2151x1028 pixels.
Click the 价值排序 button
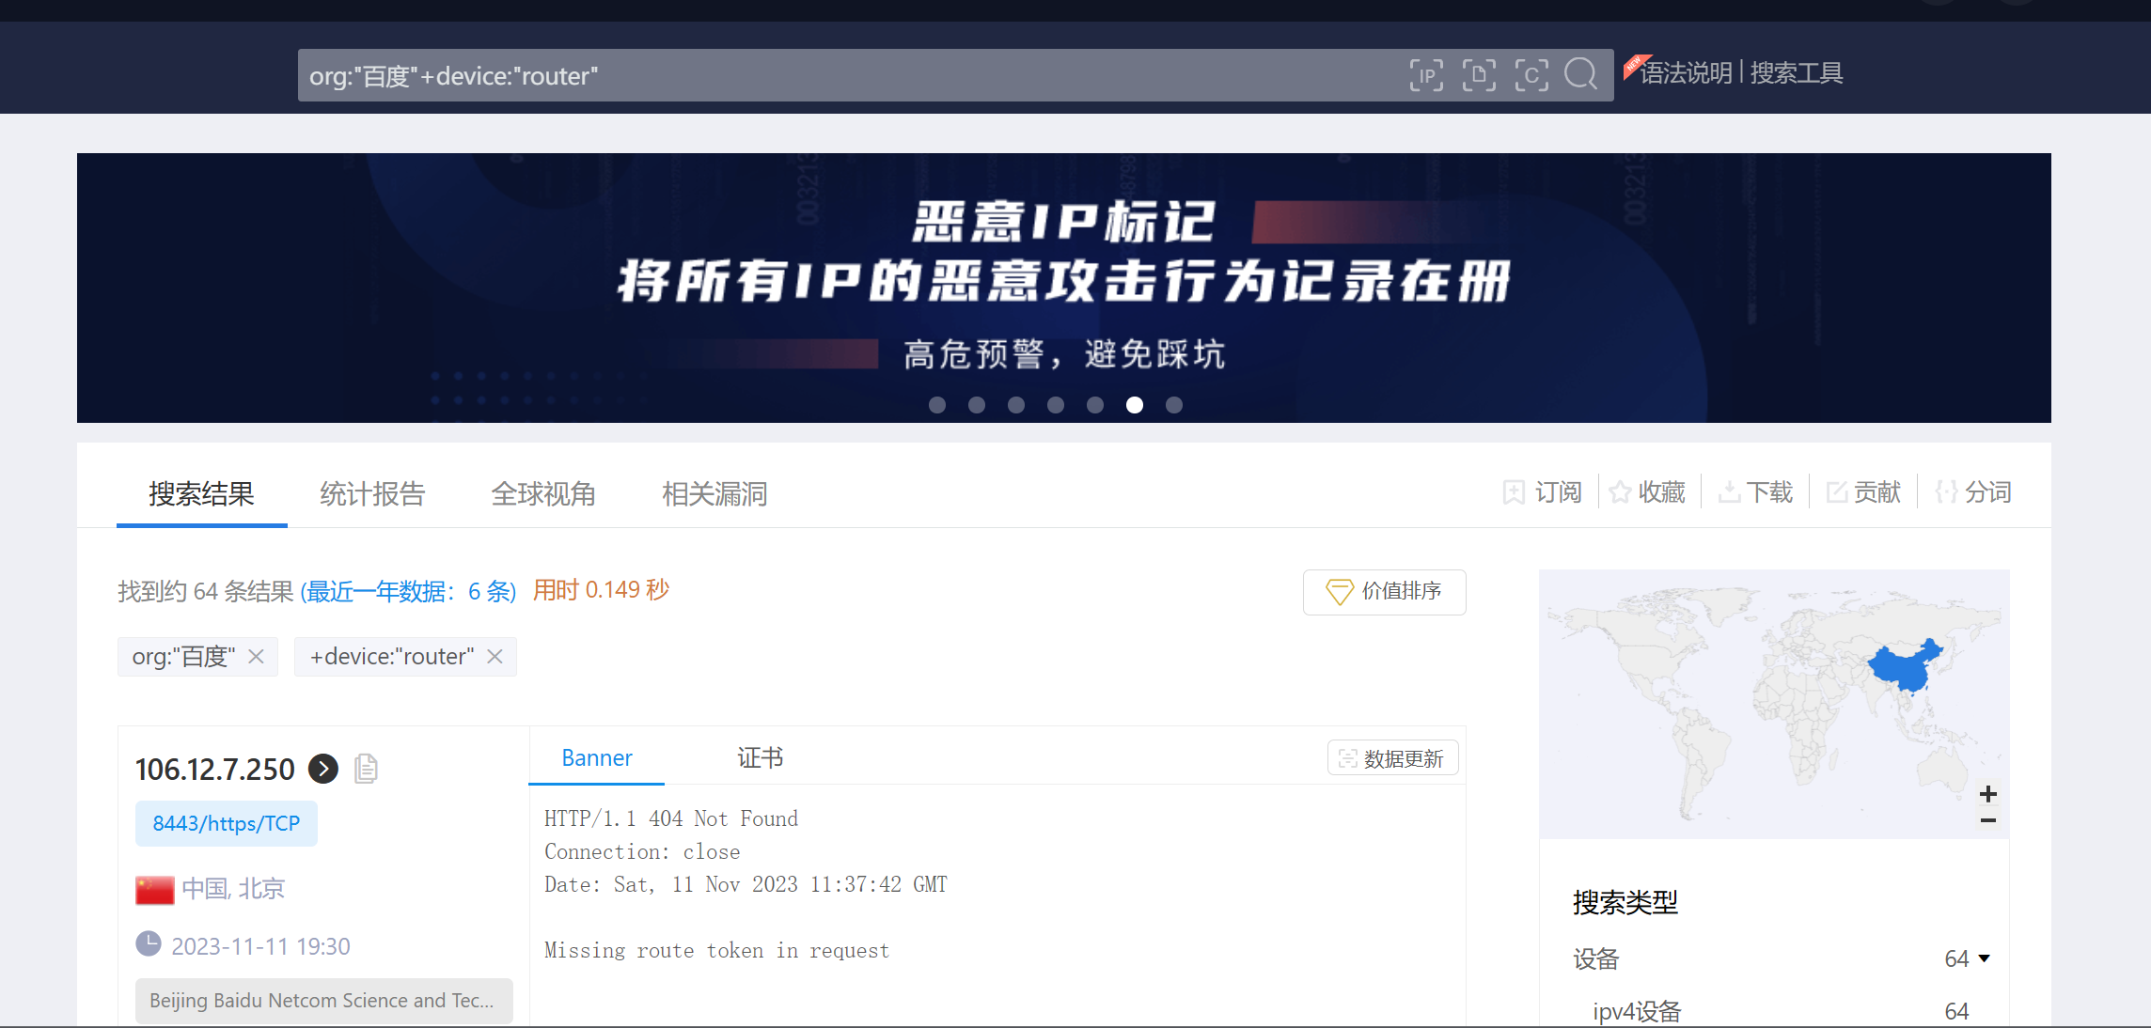click(1384, 591)
